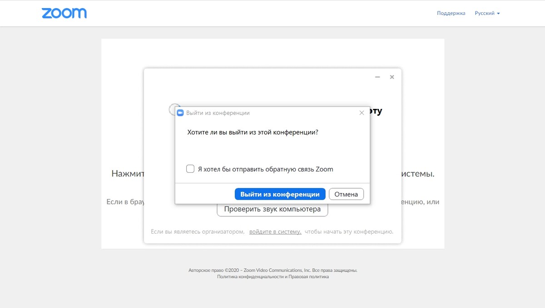545x308 pixels.
Task: Click Проверить звук компьютера button
Action: (x=272, y=209)
